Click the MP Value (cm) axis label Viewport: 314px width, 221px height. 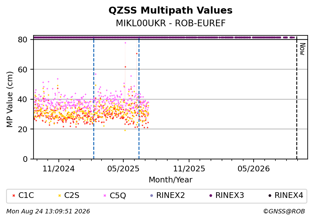[x=9, y=99]
